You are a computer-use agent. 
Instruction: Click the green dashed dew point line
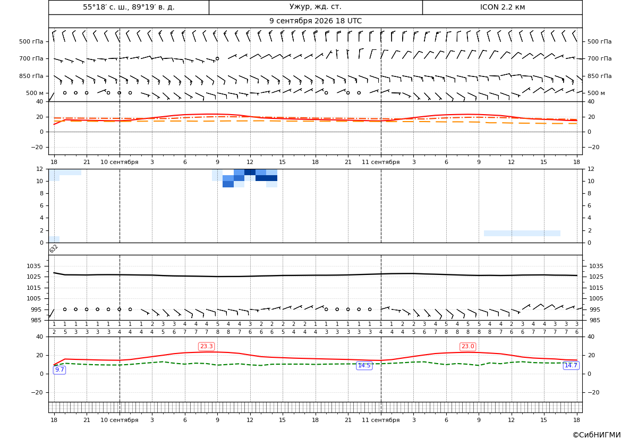pyautogui.click(x=315, y=364)
